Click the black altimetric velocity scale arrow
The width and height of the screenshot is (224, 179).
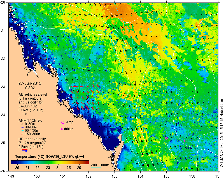[25, 114]
